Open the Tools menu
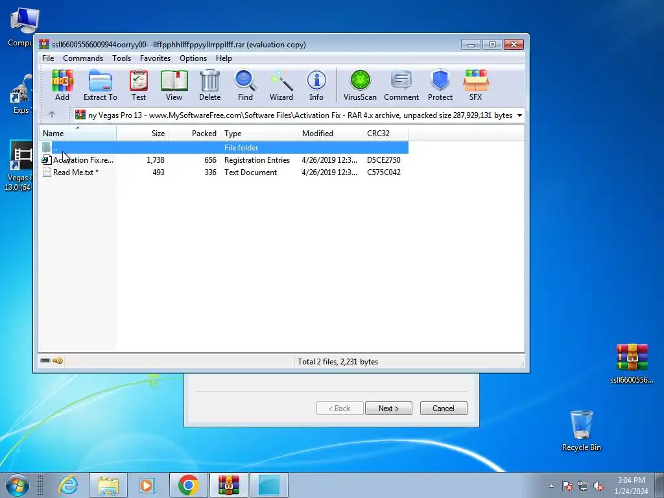Image resolution: width=664 pixels, height=498 pixels. coord(121,58)
